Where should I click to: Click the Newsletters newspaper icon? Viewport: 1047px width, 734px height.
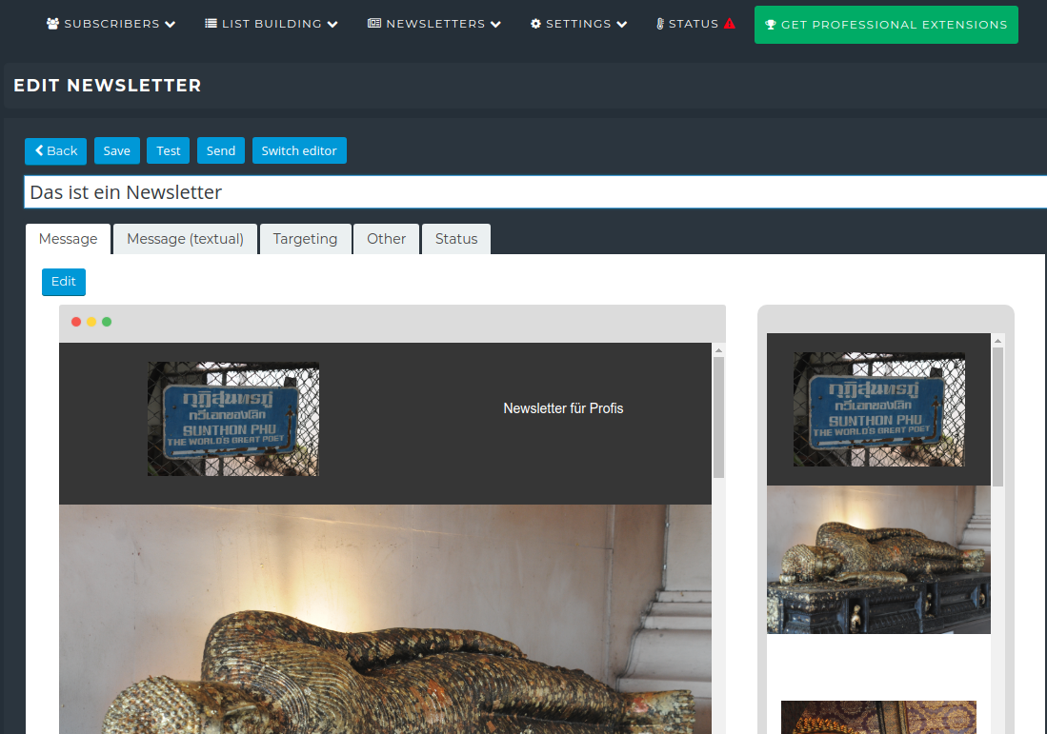[x=373, y=24]
